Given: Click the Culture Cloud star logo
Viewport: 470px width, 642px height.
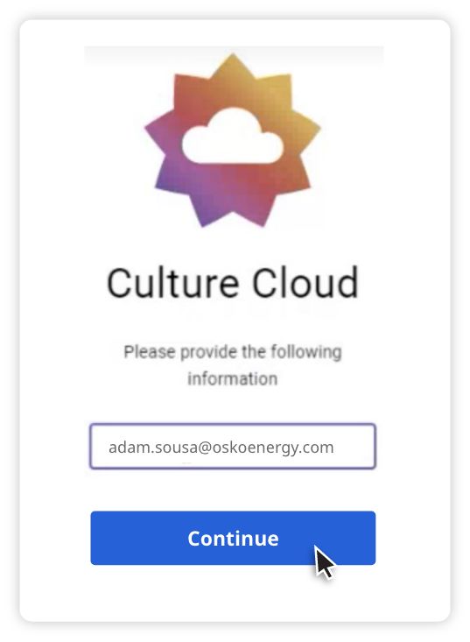Looking at the screenshot, I should point(232,140).
